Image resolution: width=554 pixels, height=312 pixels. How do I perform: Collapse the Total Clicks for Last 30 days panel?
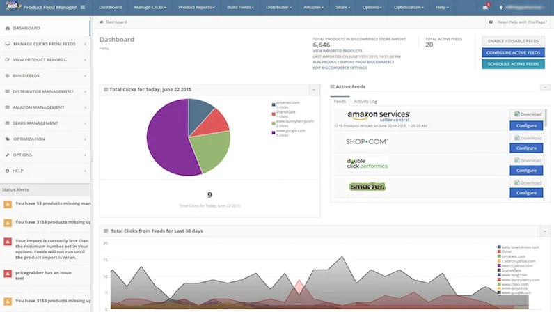pos(545,231)
